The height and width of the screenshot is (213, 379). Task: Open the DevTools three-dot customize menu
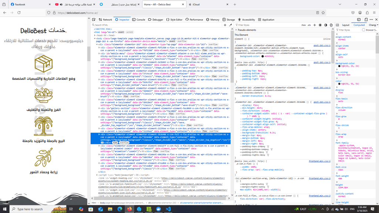click(371, 20)
